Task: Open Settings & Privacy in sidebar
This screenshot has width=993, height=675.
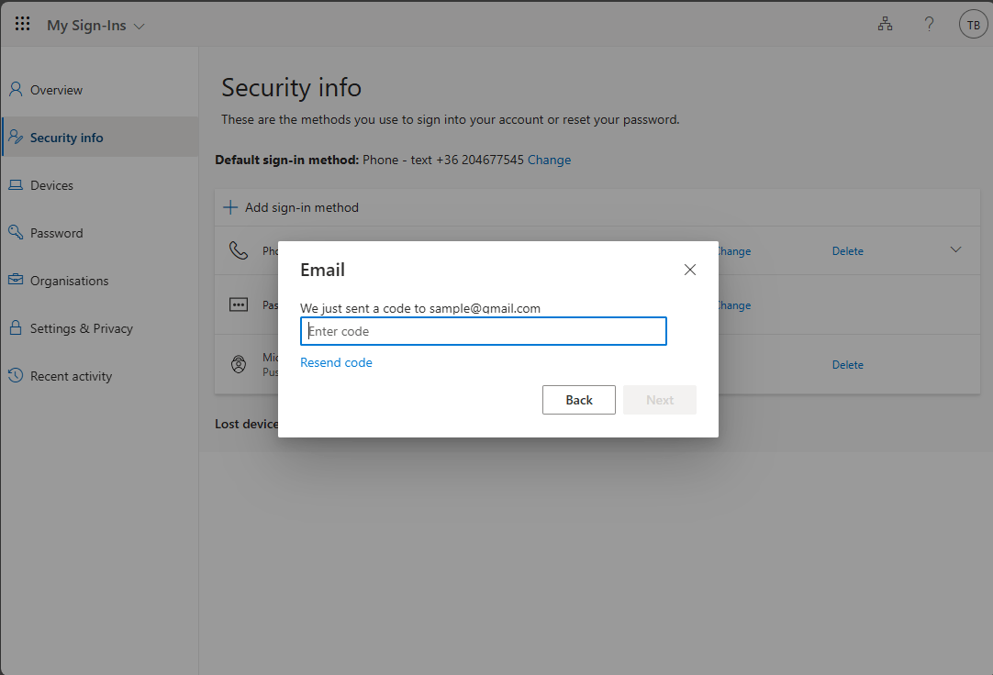Action: (81, 328)
